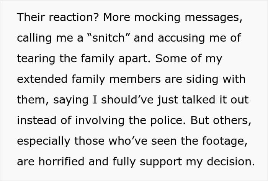
Task: Click the phrase "Some of my"
Action: (189, 59)
